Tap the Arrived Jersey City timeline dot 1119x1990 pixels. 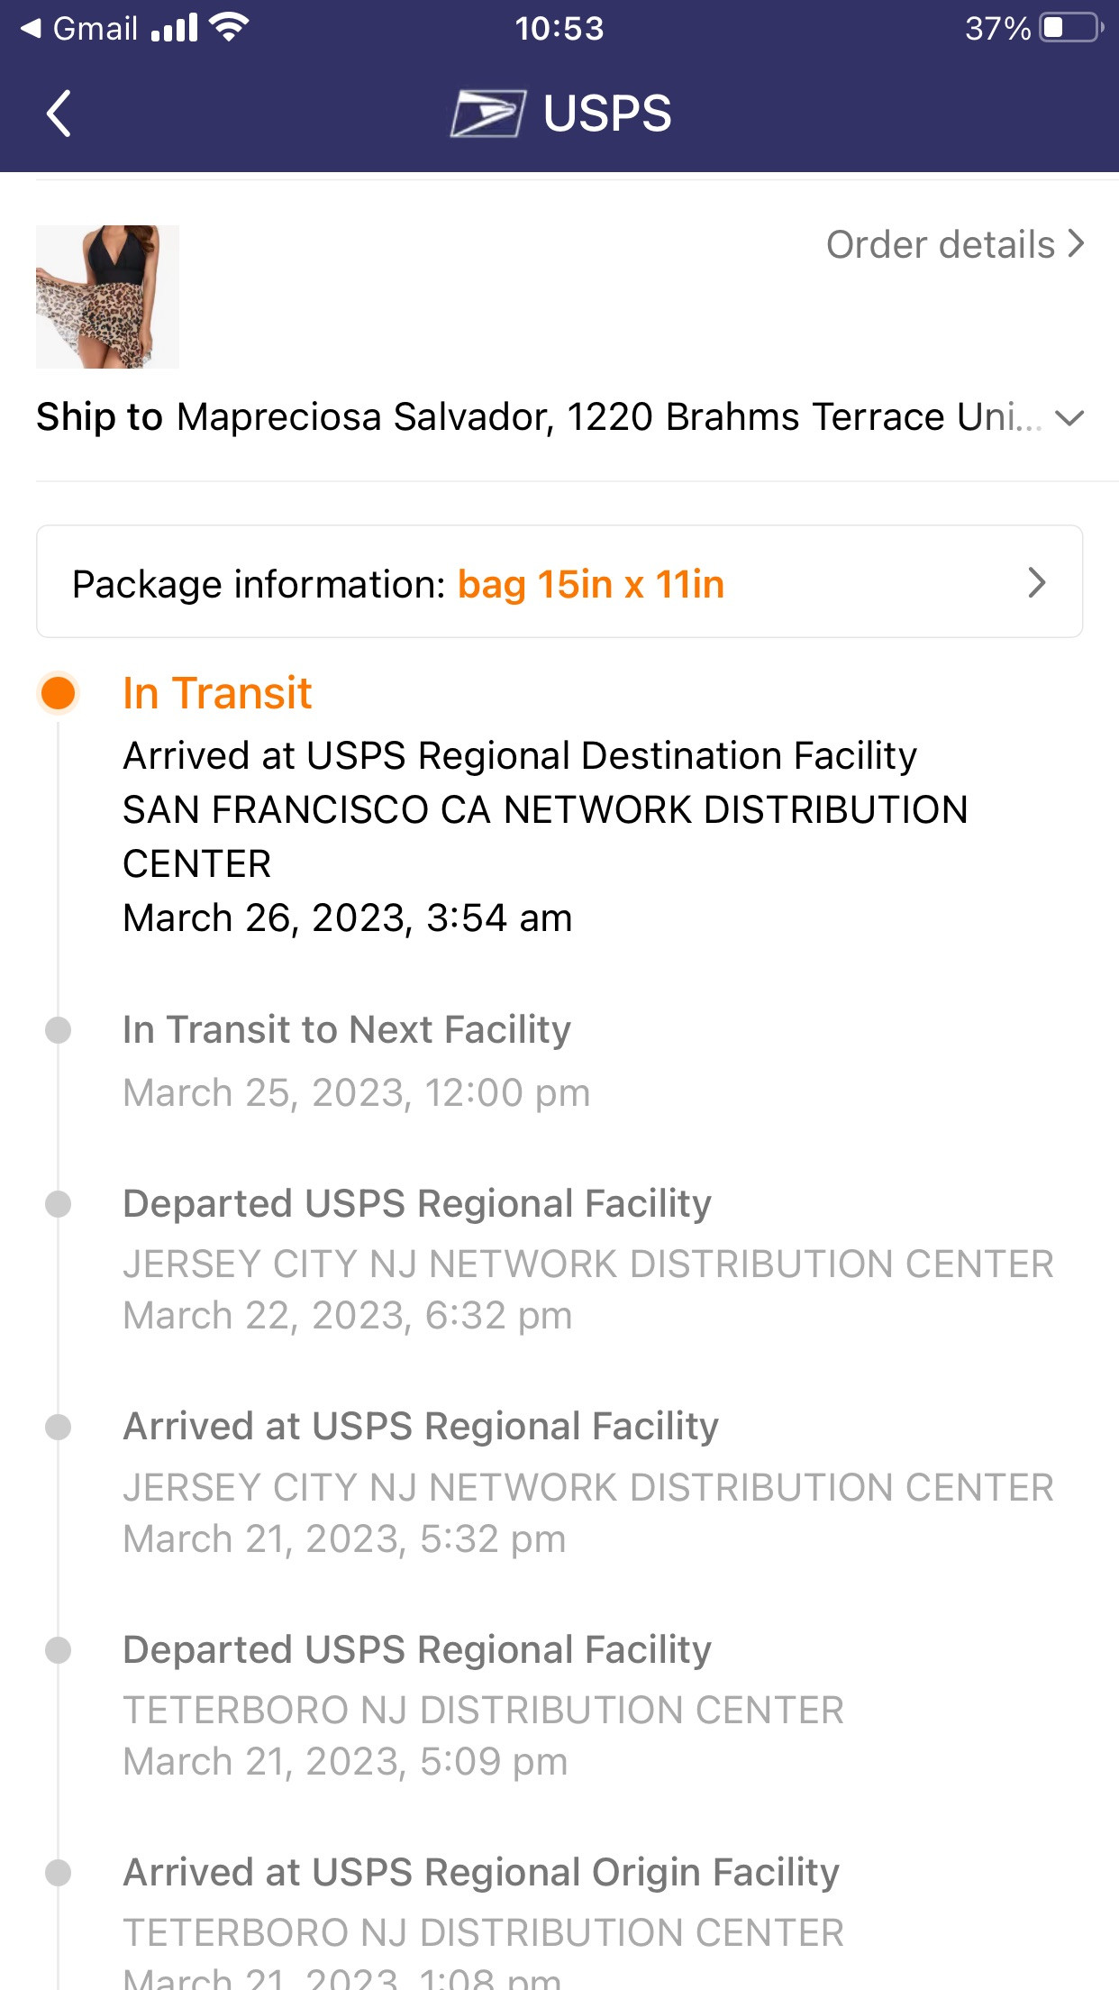59,1427
